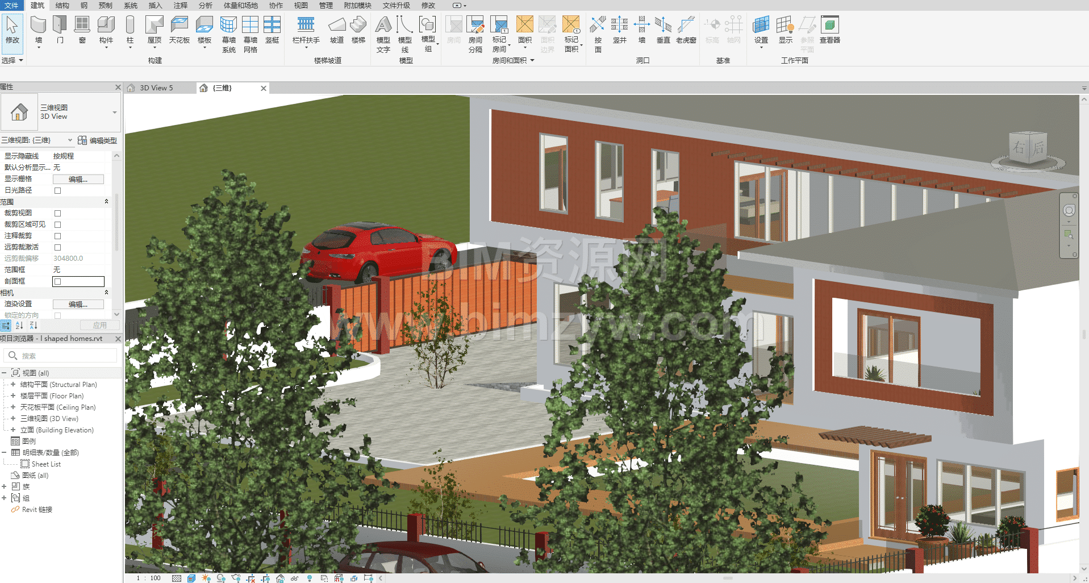Toggle the 日光路径 checkbox

click(57, 190)
